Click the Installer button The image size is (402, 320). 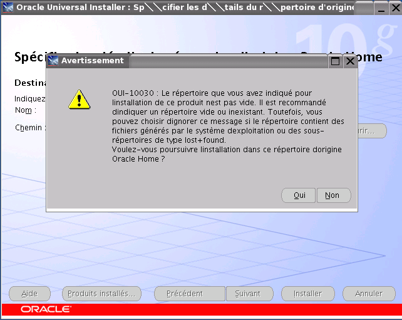pyautogui.click(x=308, y=294)
